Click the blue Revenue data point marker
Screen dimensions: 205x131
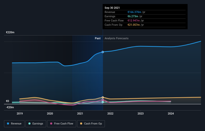(103, 52)
